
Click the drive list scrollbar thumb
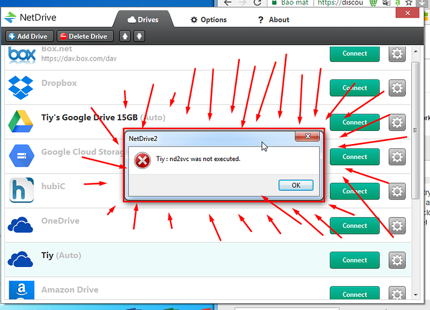tap(415, 130)
